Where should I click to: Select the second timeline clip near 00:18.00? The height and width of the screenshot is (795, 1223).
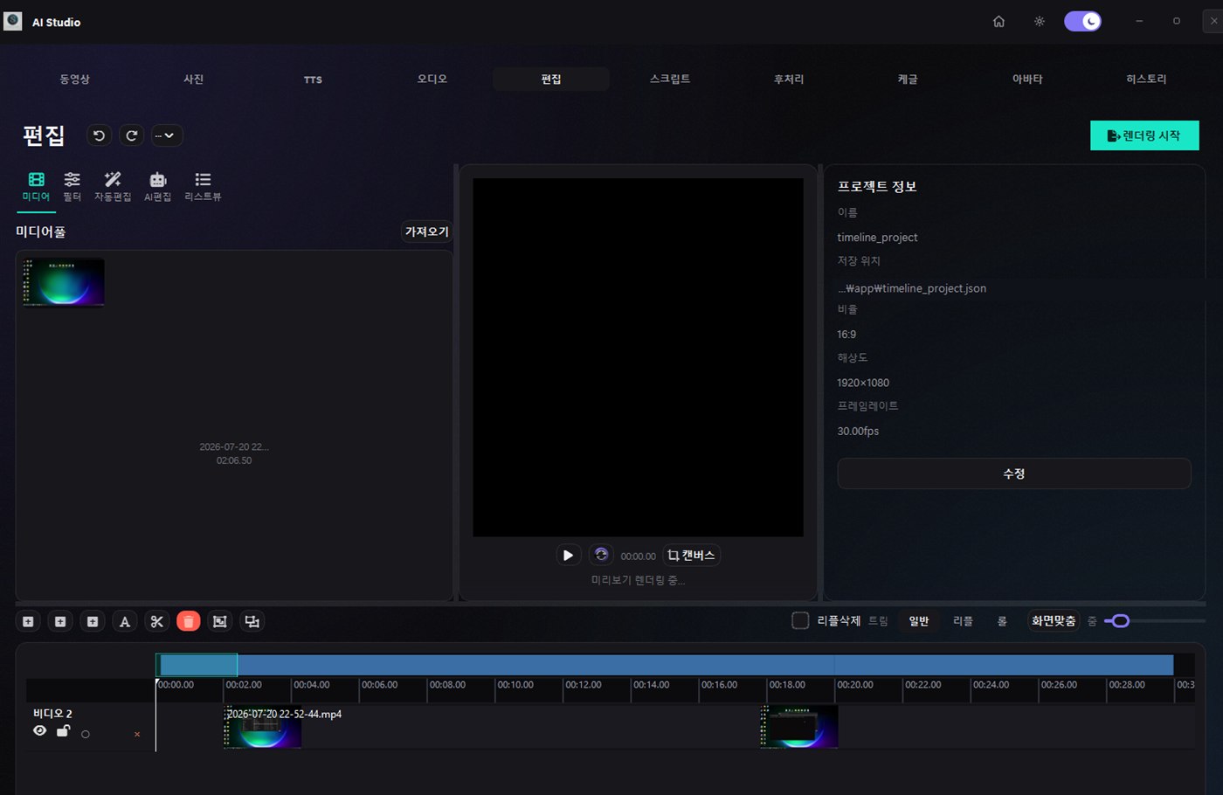(799, 727)
